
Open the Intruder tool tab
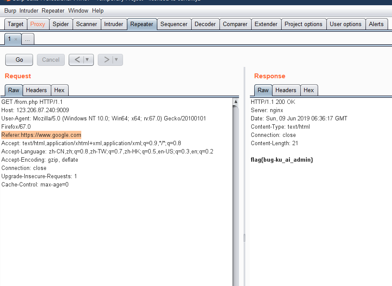coord(113,24)
